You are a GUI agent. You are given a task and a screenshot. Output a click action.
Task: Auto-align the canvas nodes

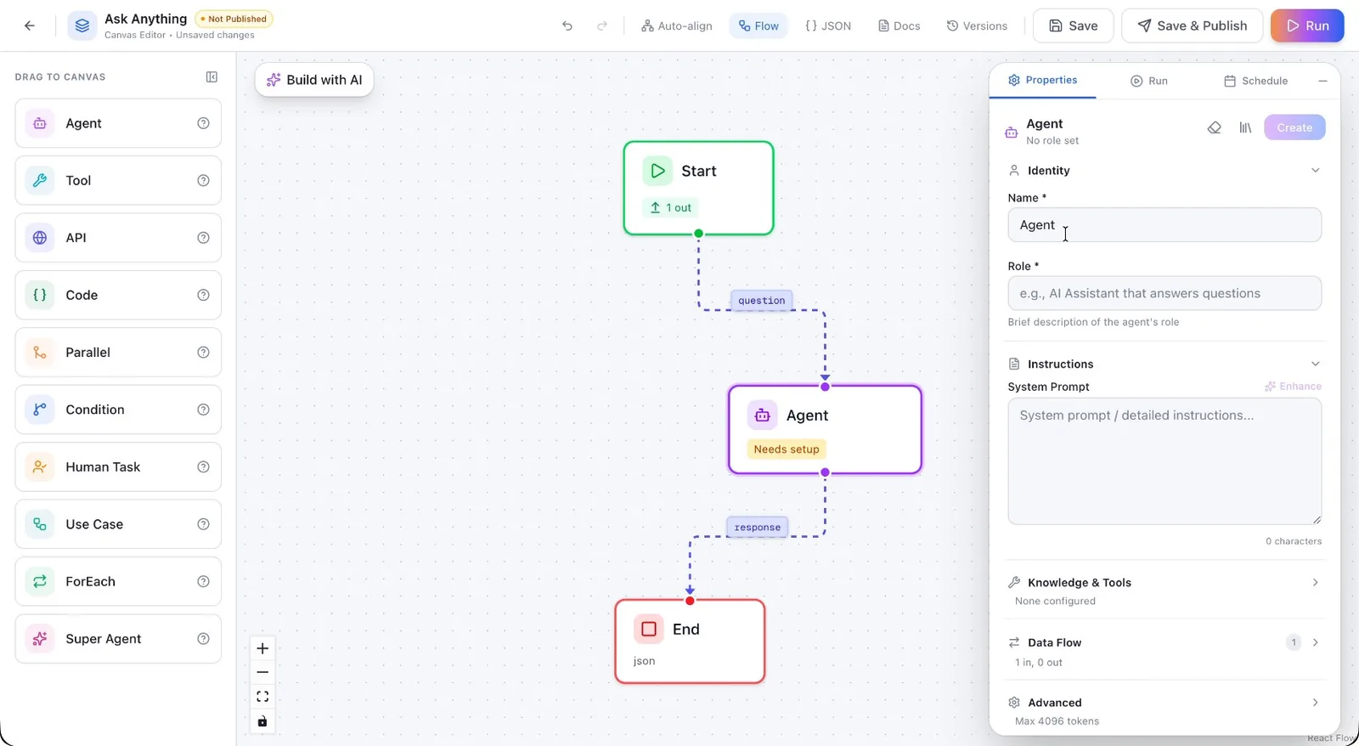tap(677, 25)
